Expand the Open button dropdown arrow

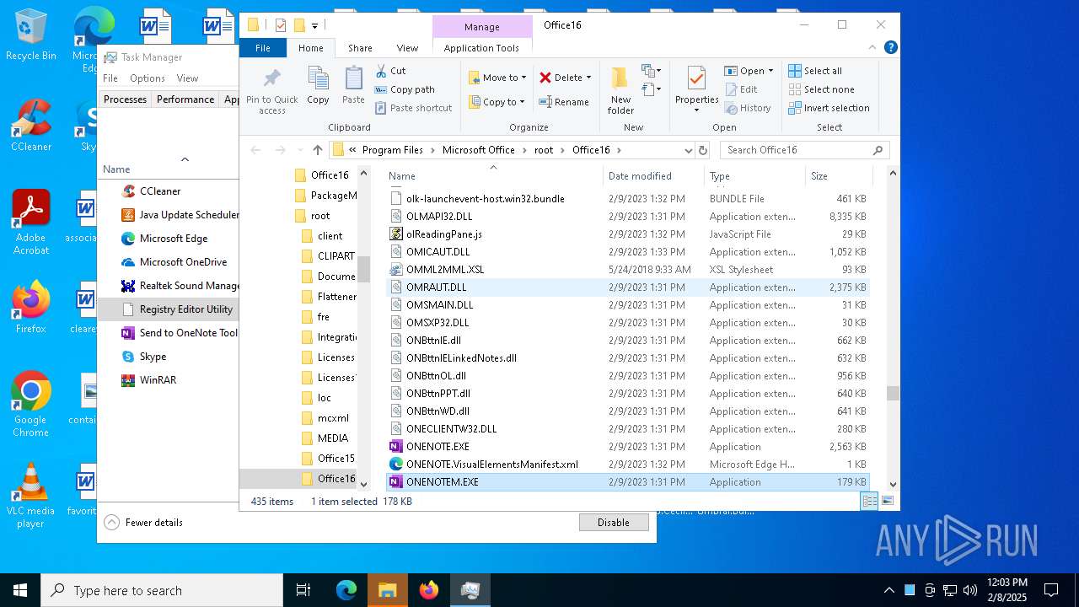coord(770,71)
